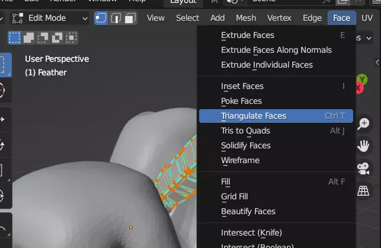Open the Mesh menu
Image resolution: width=381 pixels, height=248 pixels.
[246, 18]
